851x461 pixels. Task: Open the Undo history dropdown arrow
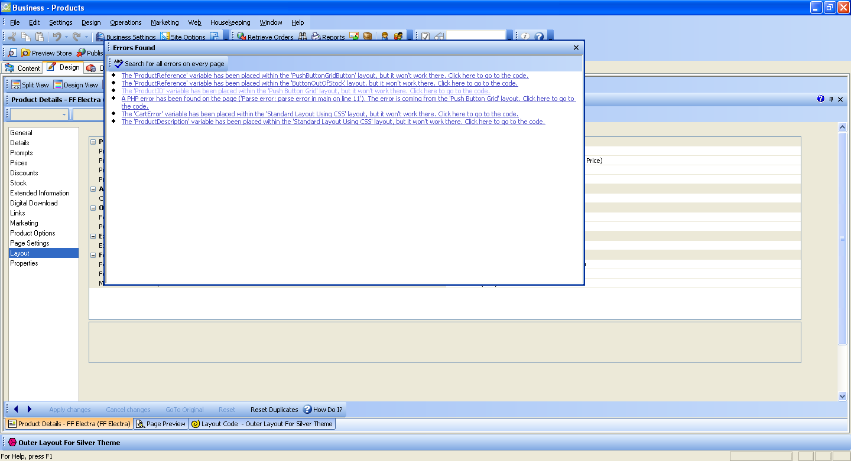(66, 37)
